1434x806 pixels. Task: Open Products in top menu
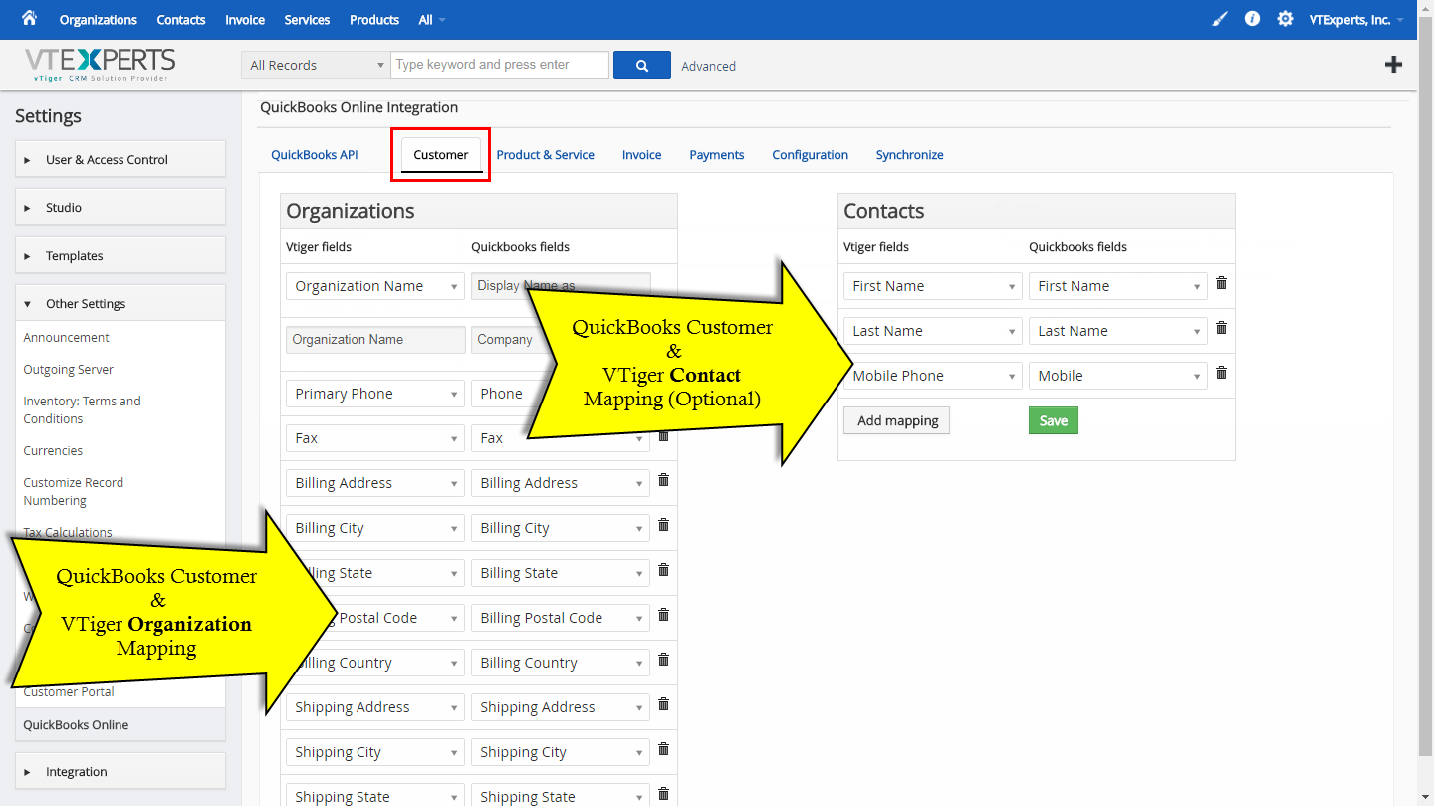374,20
